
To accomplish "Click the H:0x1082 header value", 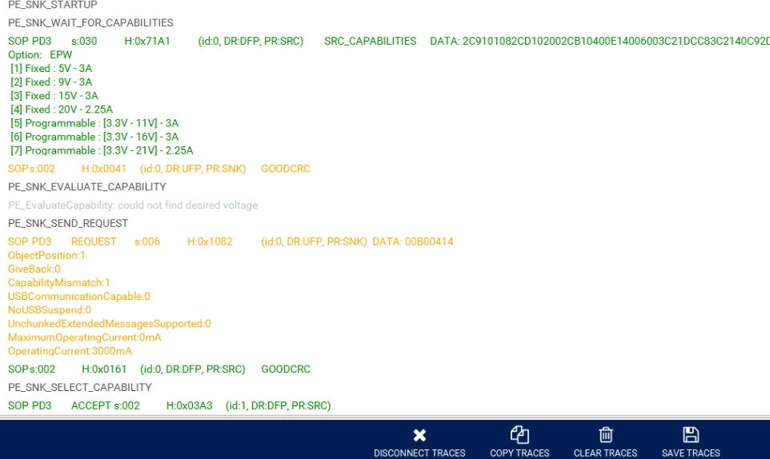I will (210, 241).
